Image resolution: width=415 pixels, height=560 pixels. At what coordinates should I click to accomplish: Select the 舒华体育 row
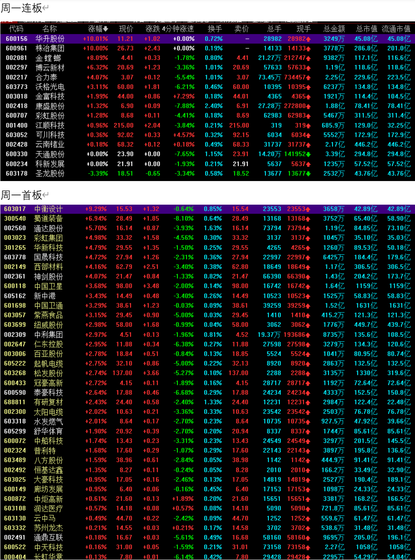pyautogui.click(x=207, y=431)
